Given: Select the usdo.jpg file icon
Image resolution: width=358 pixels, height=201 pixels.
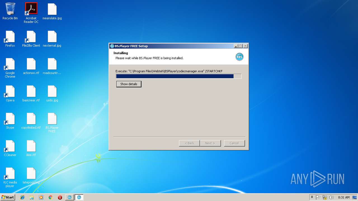Looking at the screenshot, I should point(52,94).
